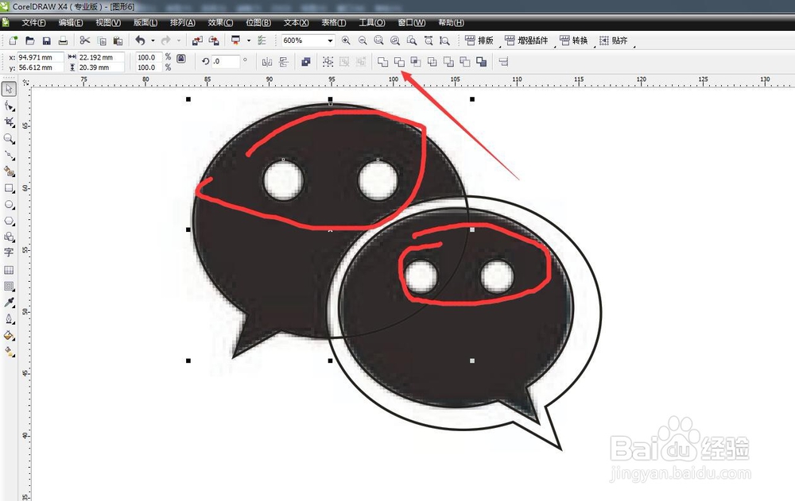The image size is (795, 501).
Task: Click the 转换 button
Action: coord(573,40)
